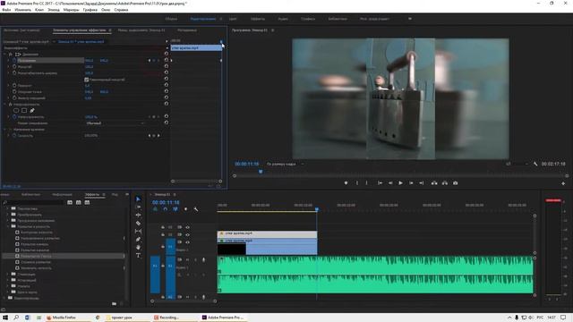Open the Маркеры menu

pyautogui.click(x=71, y=10)
